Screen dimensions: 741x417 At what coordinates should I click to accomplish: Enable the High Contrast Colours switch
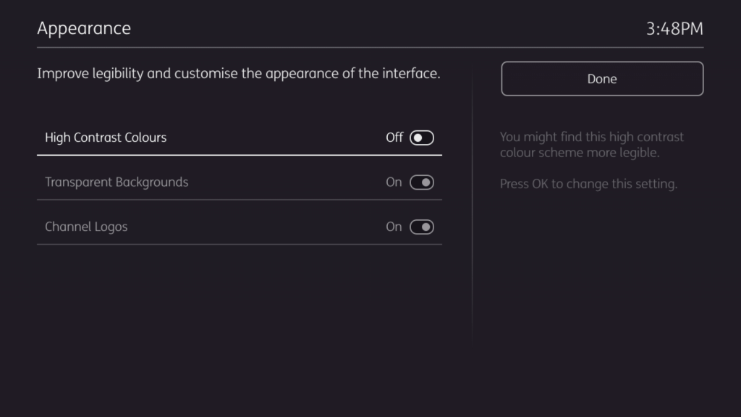coord(421,138)
